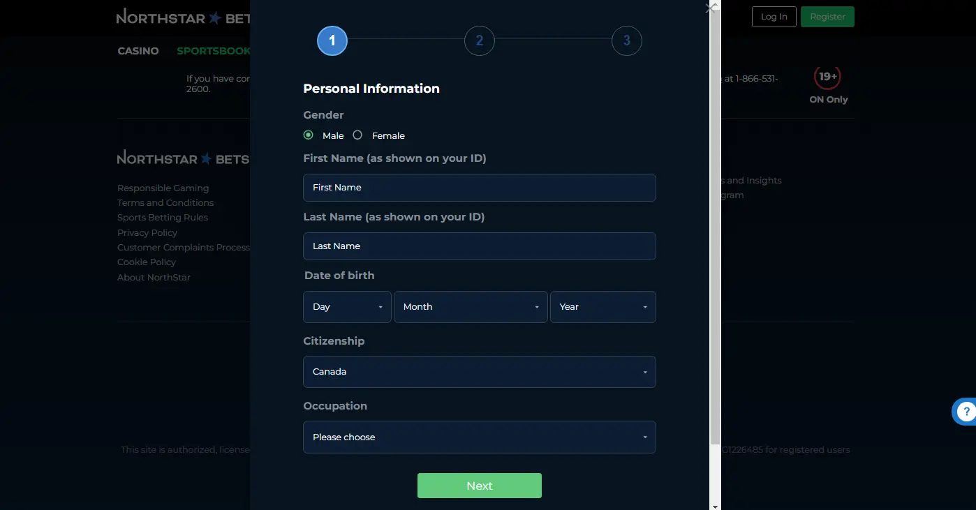
Task: Close the registration dialog with X
Action: point(710,9)
